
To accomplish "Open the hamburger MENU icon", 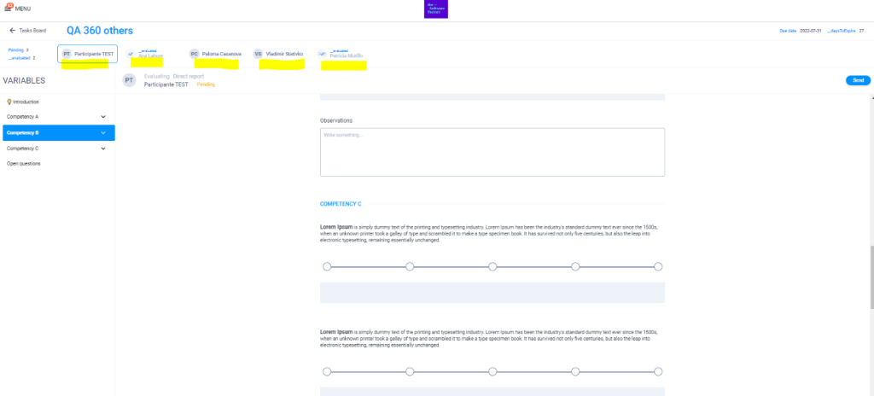I will [x=9, y=8].
